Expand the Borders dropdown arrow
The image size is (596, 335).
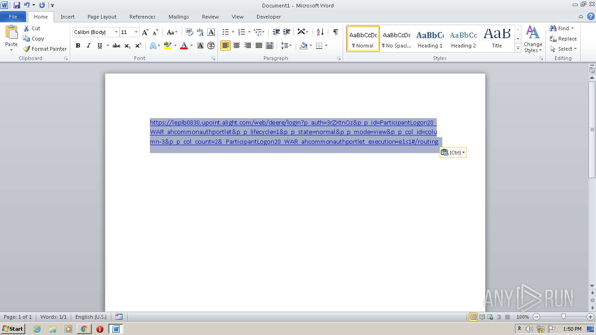pyautogui.click(x=326, y=46)
